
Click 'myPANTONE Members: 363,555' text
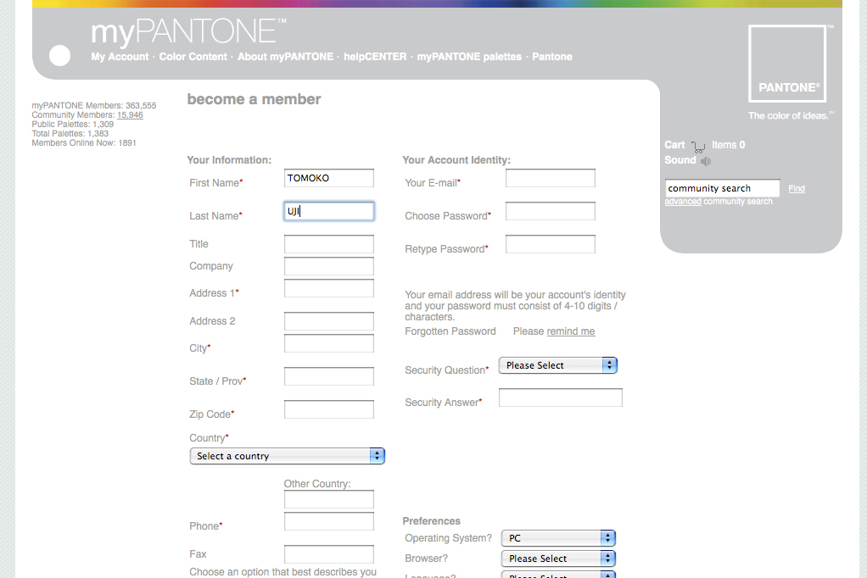coord(94,106)
